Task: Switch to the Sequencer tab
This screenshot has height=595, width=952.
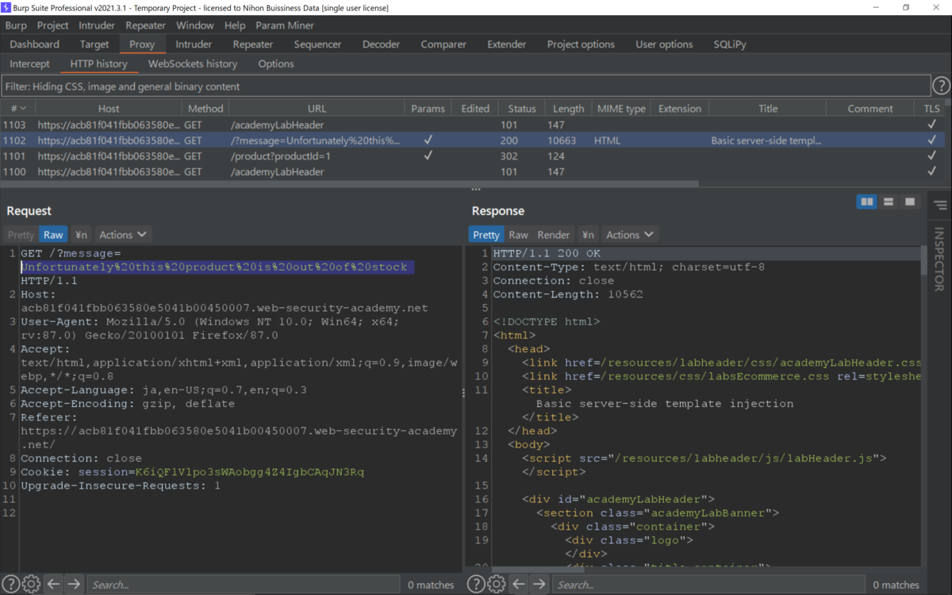Action: (317, 44)
